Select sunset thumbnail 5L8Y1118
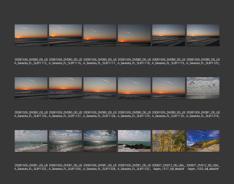This screenshot has width=234, height=184. 134,35
